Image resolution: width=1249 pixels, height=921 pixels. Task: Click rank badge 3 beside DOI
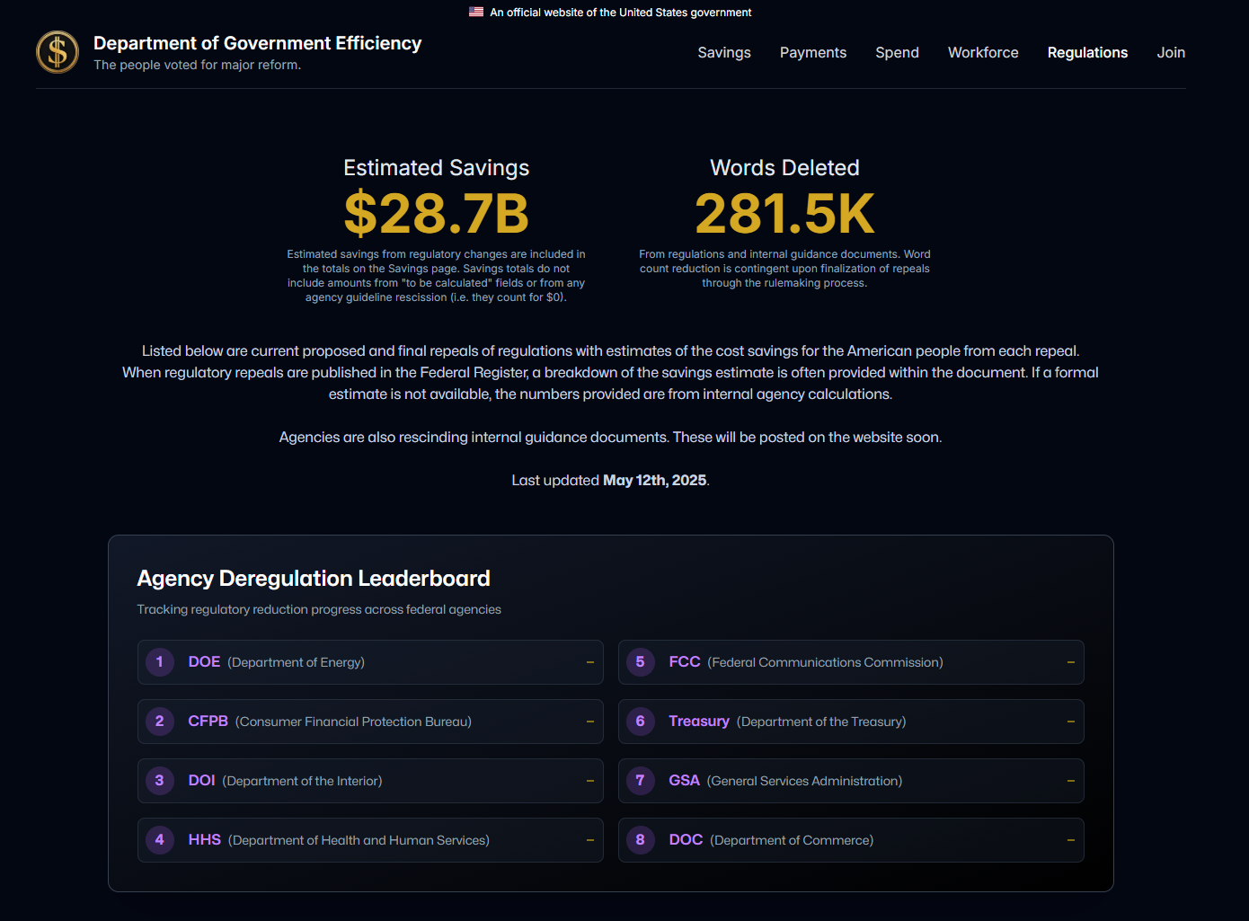click(x=160, y=781)
